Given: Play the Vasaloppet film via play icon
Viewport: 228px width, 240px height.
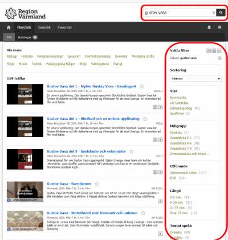Looking at the screenshot, I should tap(161, 107).
